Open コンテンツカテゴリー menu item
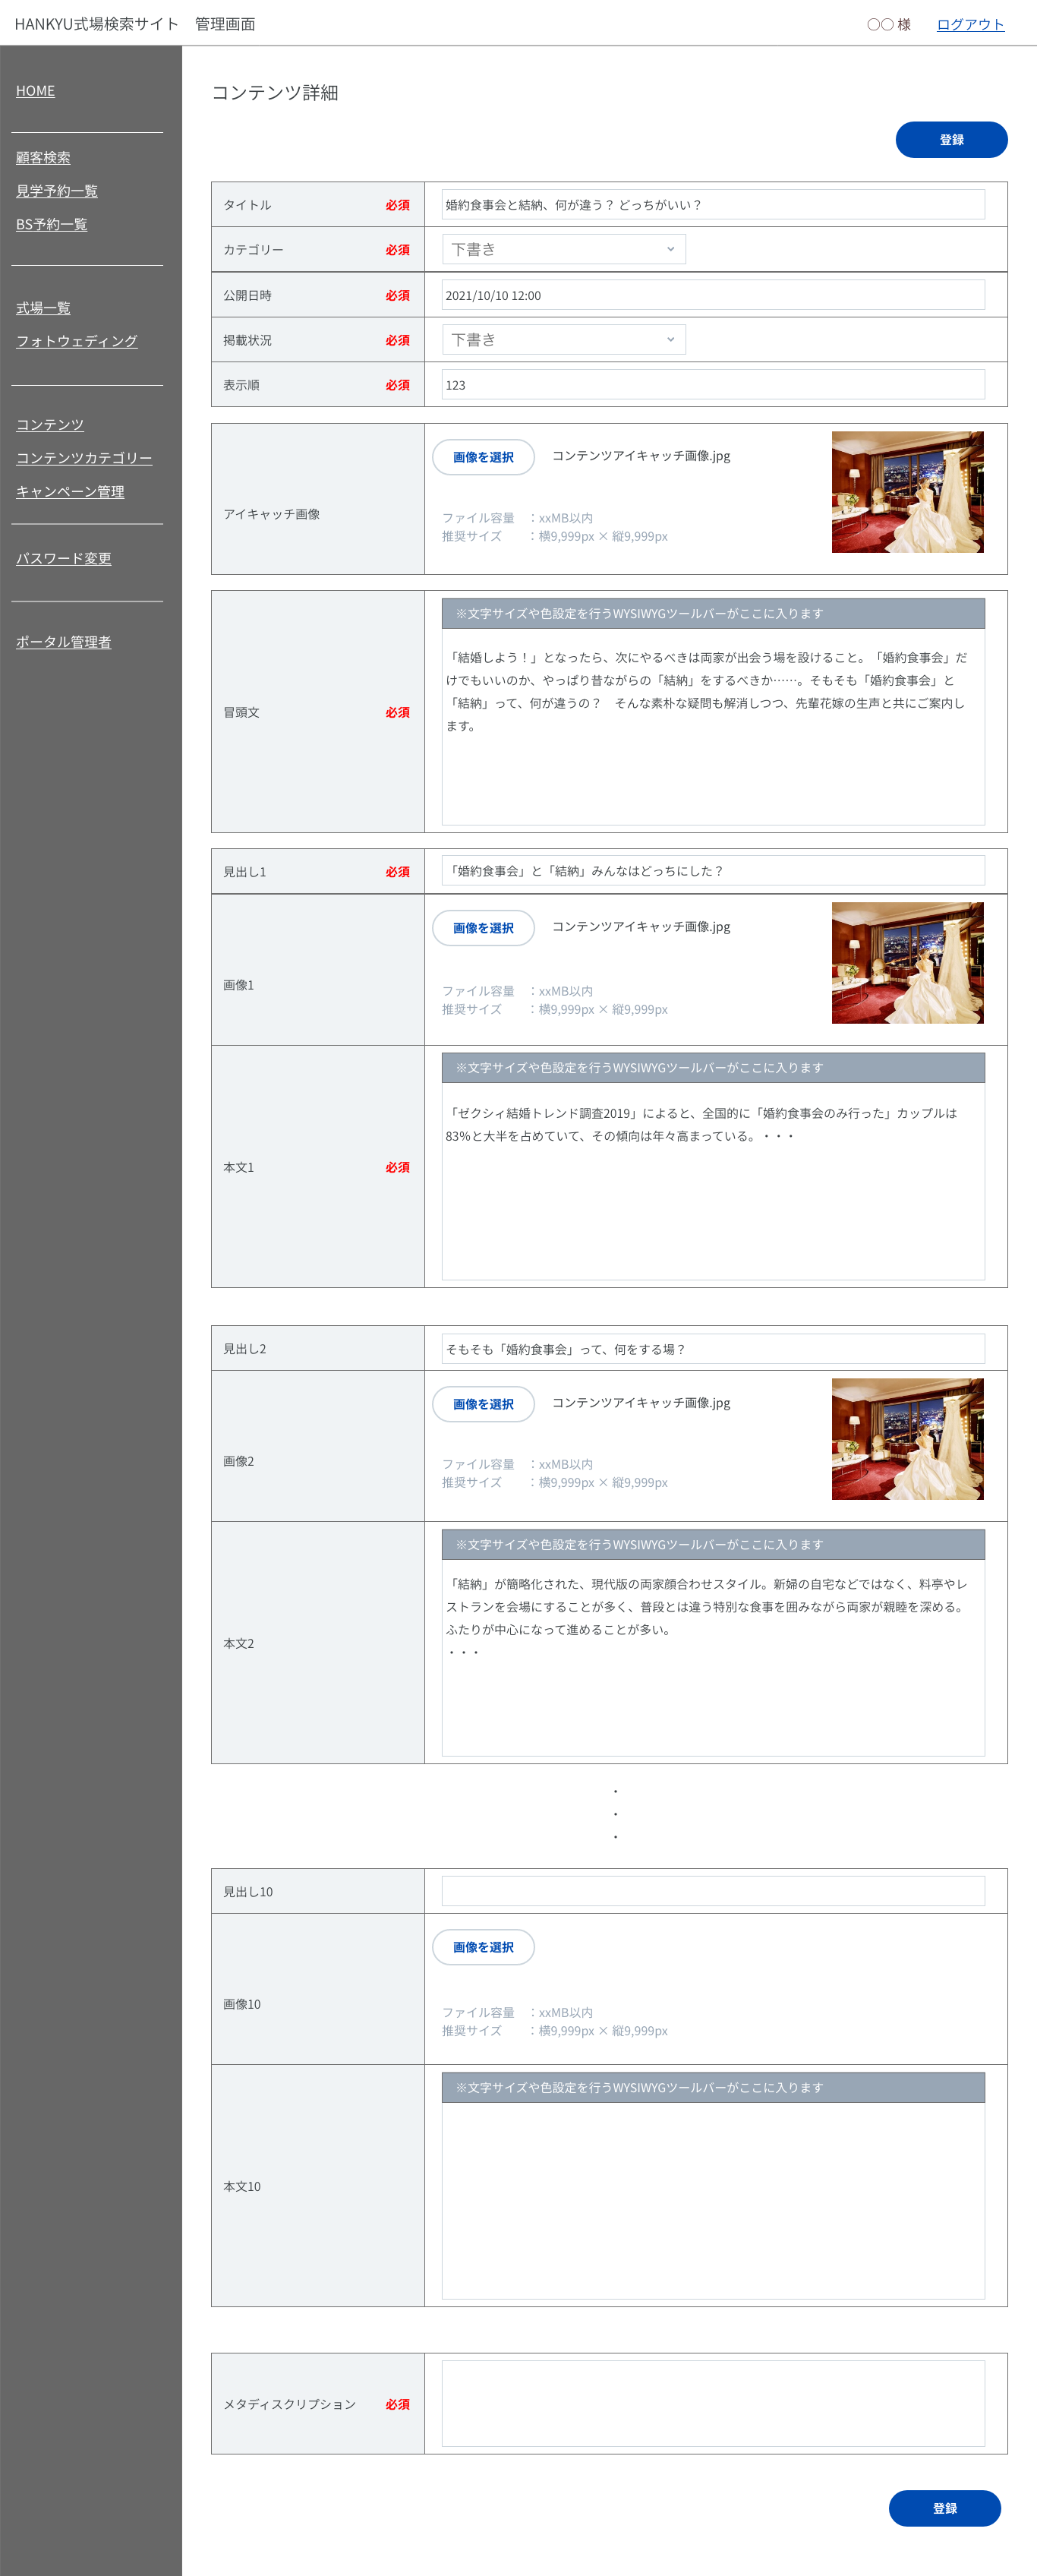Viewport: 1037px width, 2576px height. point(83,458)
